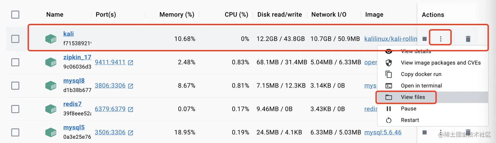Screen dimensions: 496x143
Task: Click the redis7 container cube icon
Action: [51, 109]
